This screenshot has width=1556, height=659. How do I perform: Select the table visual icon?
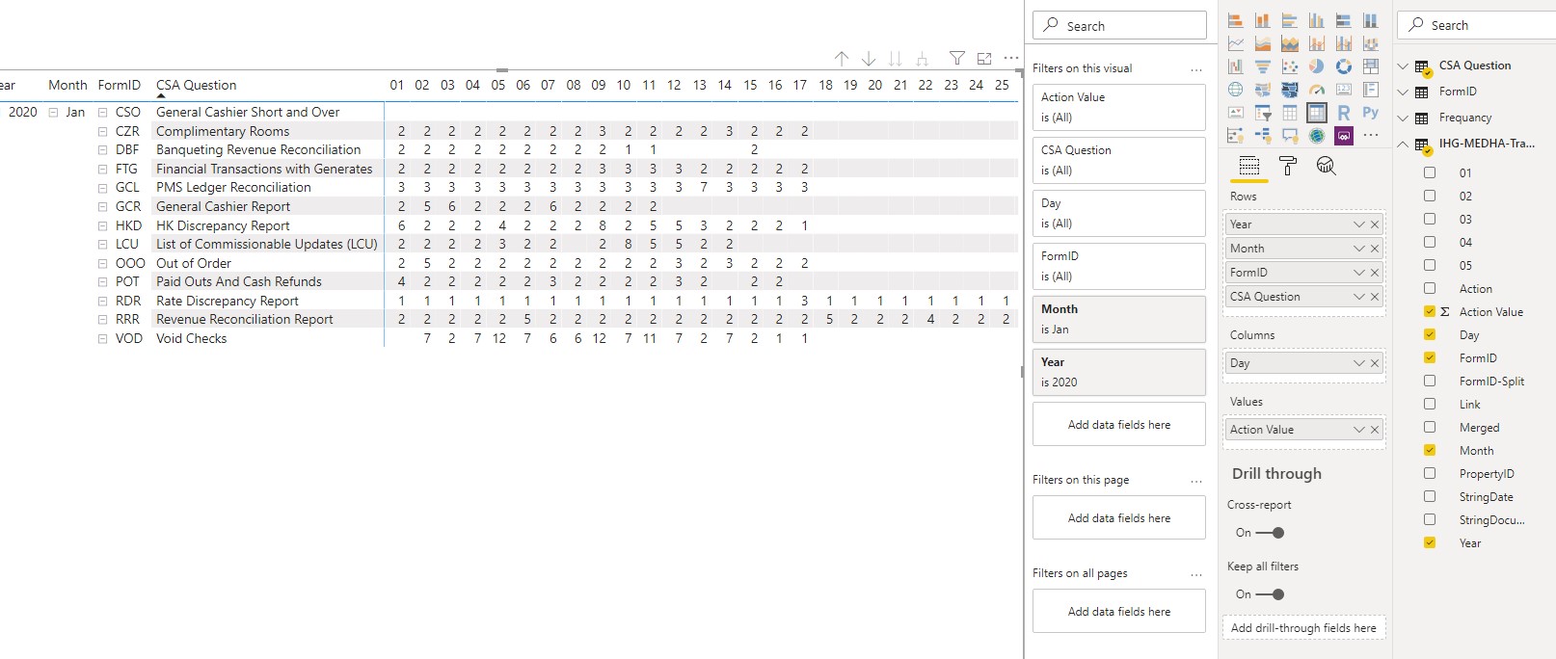click(1289, 113)
